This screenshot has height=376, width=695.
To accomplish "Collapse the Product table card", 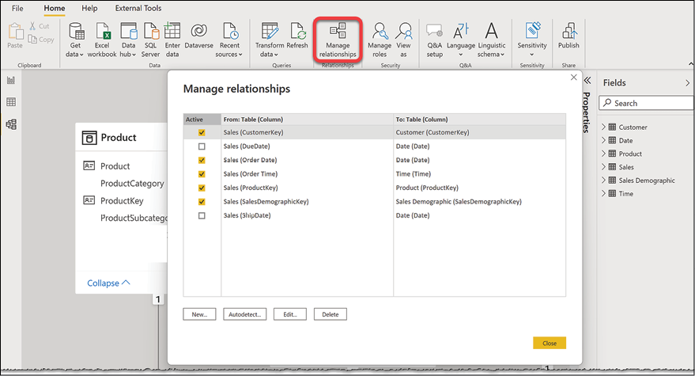I will (x=108, y=283).
